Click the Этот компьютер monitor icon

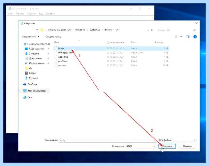[x=25, y=91]
